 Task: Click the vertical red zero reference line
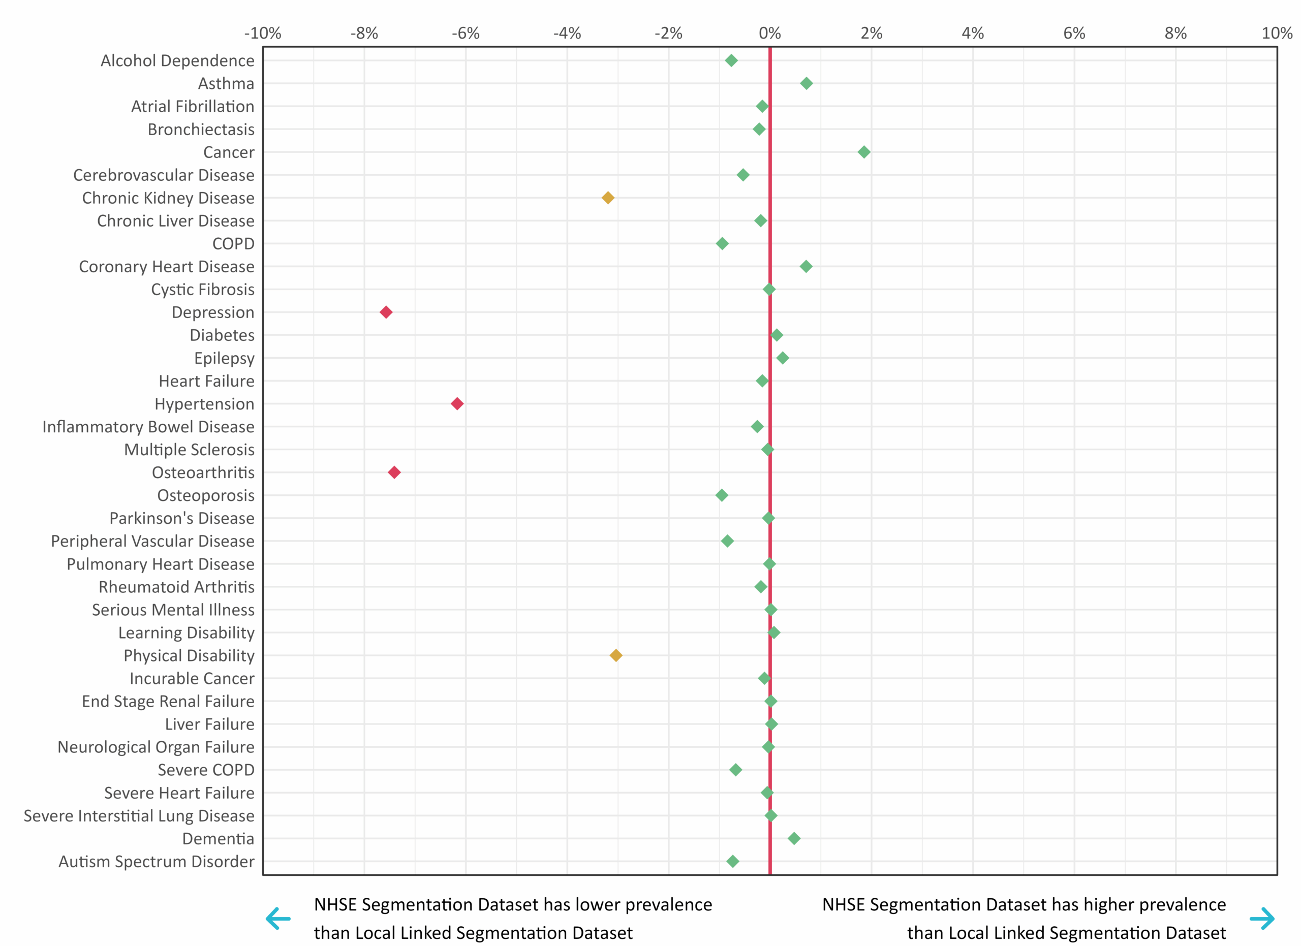[x=769, y=459]
